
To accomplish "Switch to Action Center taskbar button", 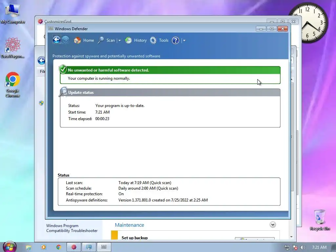I will [89, 247].
